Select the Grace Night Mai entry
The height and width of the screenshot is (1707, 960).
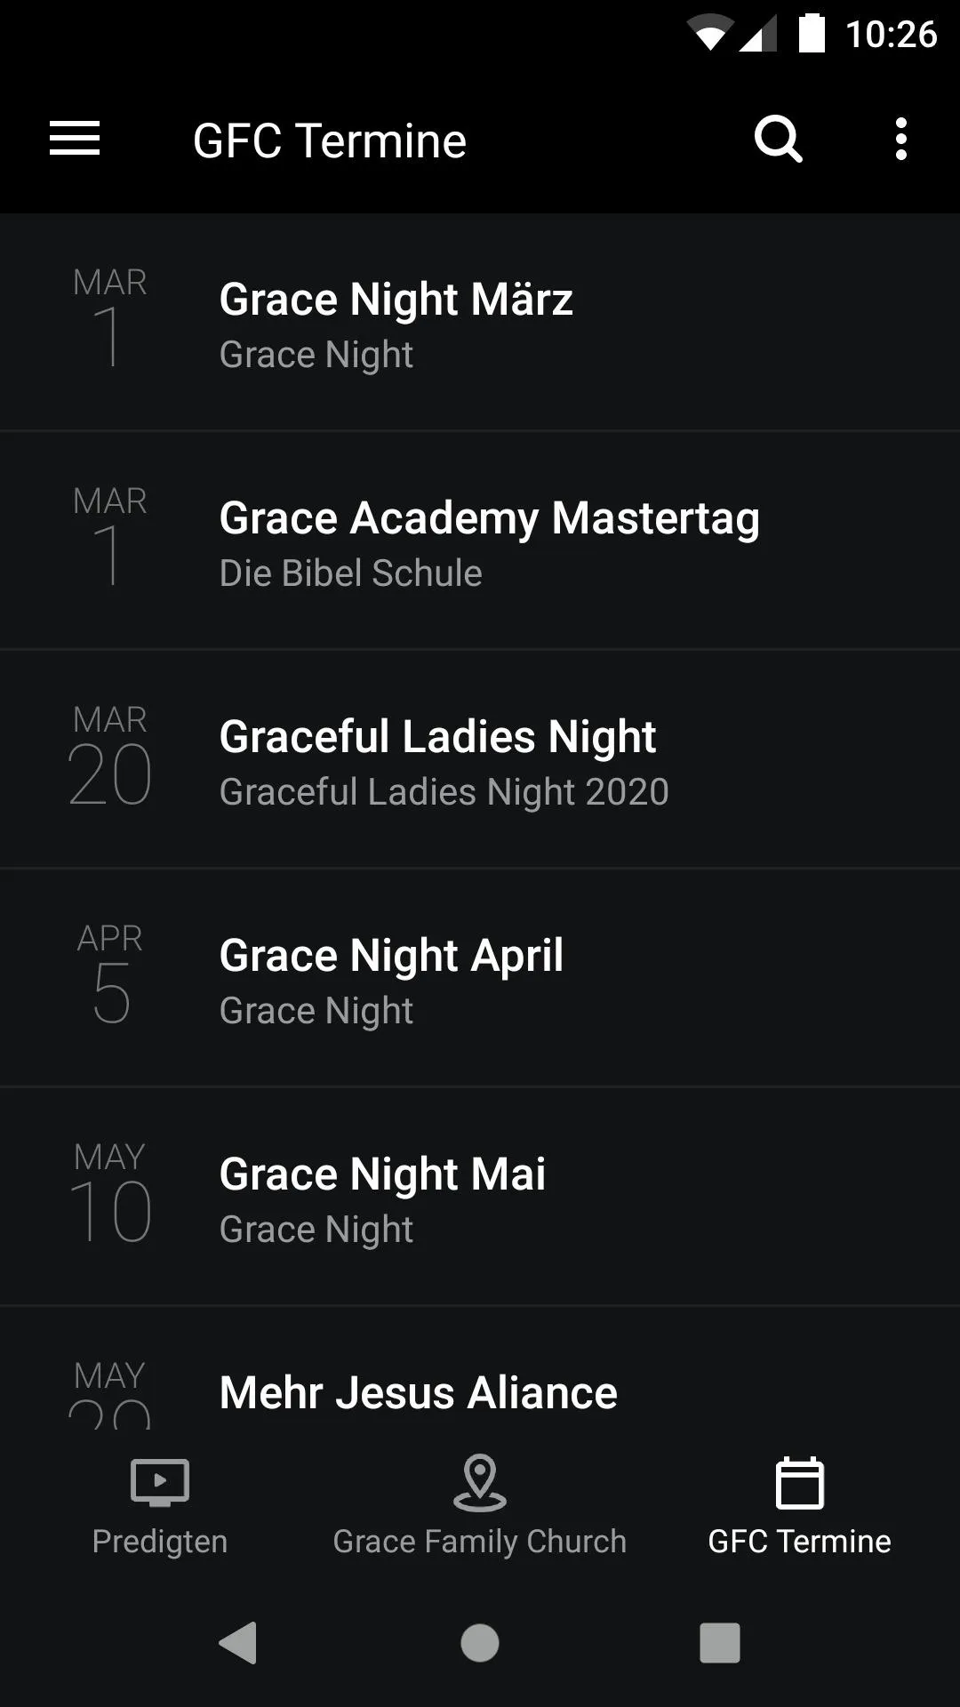(480, 1198)
